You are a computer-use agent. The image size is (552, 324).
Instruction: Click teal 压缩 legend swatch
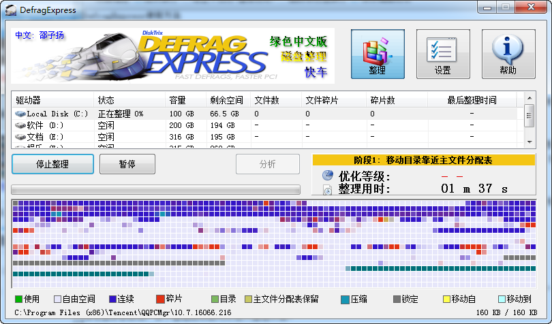[x=346, y=299]
